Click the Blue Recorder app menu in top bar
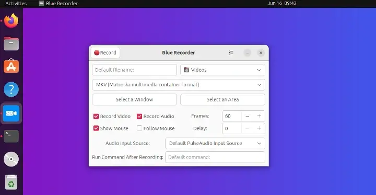This screenshot has width=376, height=195. (x=58, y=3)
